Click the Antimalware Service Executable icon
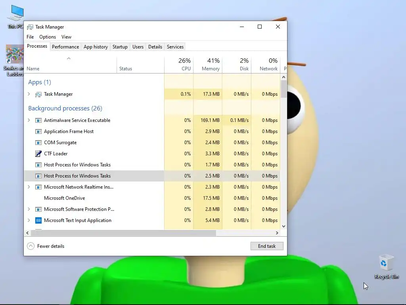Viewport: 406px width, 305px height. point(38,120)
